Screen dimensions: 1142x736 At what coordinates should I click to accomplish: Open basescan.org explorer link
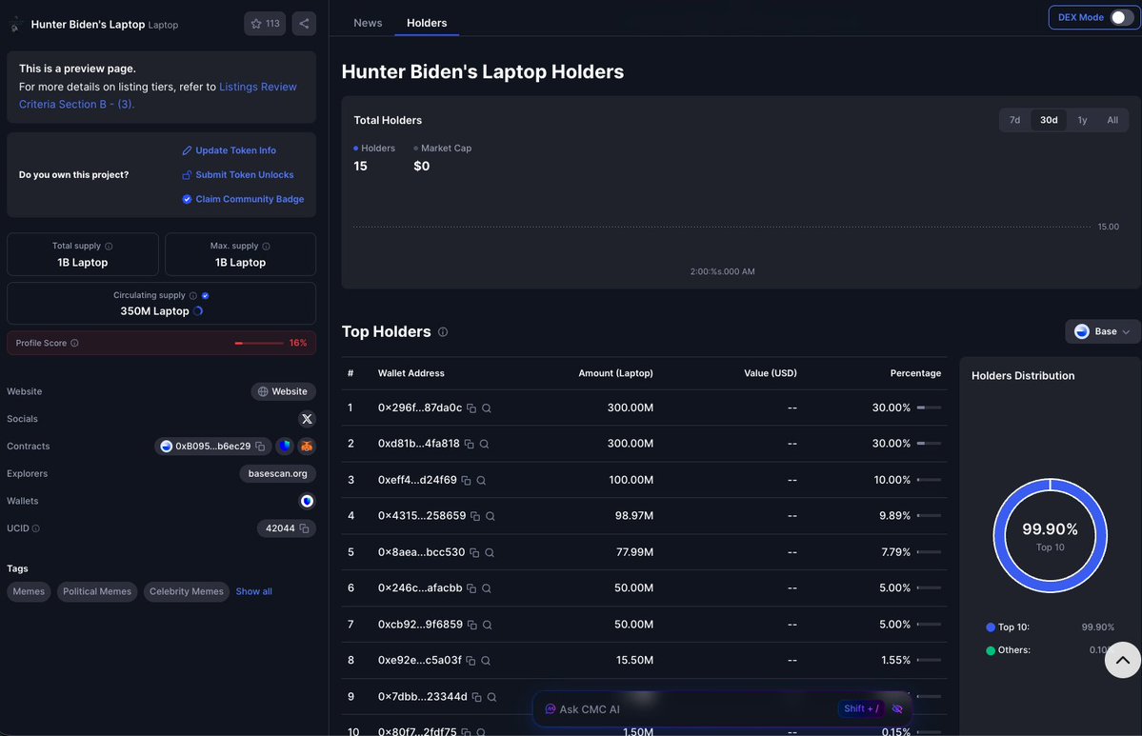point(277,474)
